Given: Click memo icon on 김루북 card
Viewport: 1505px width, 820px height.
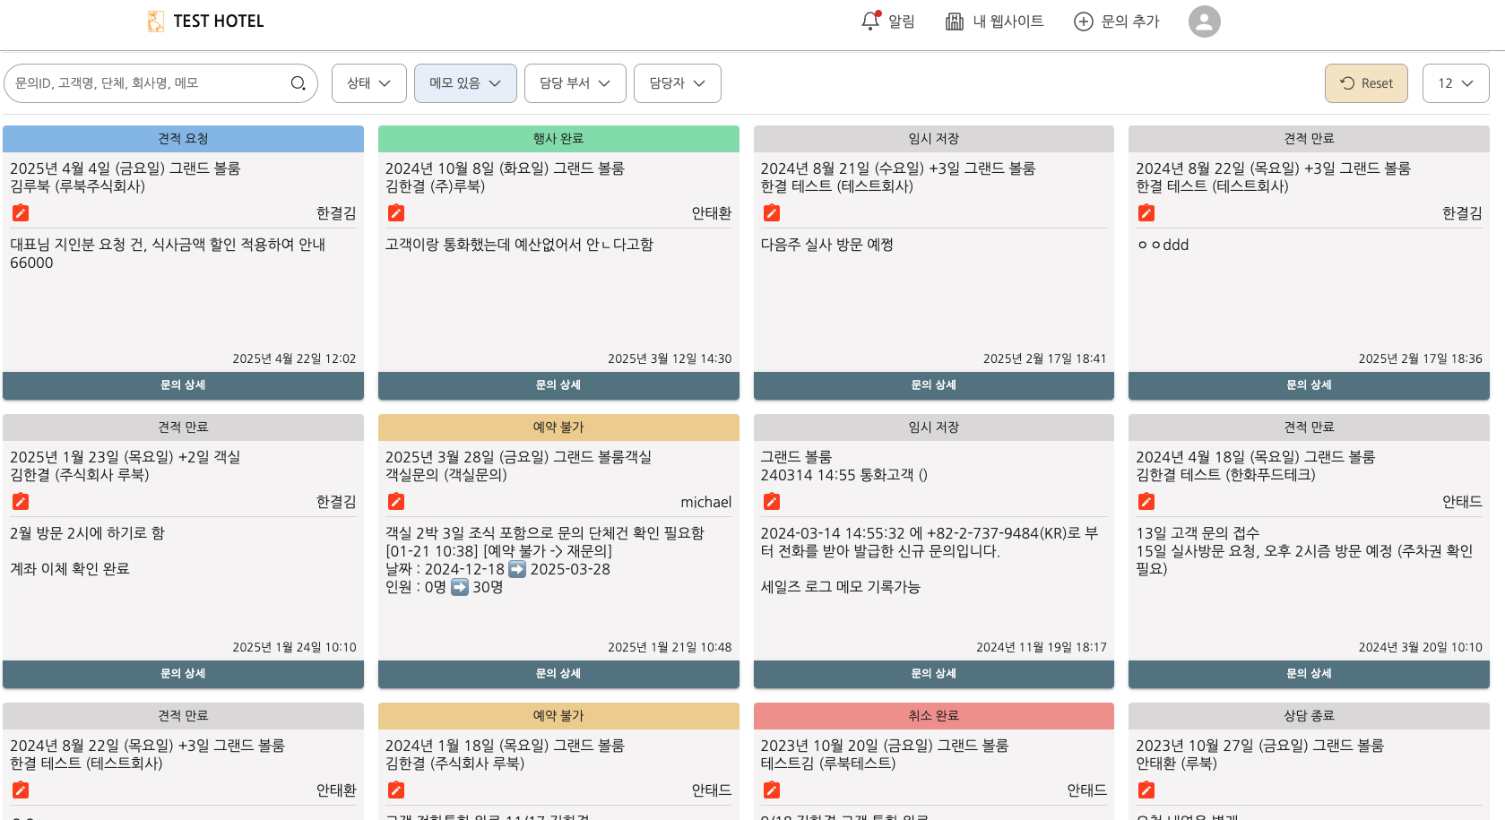Looking at the screenshot, I should pos(21,213).
